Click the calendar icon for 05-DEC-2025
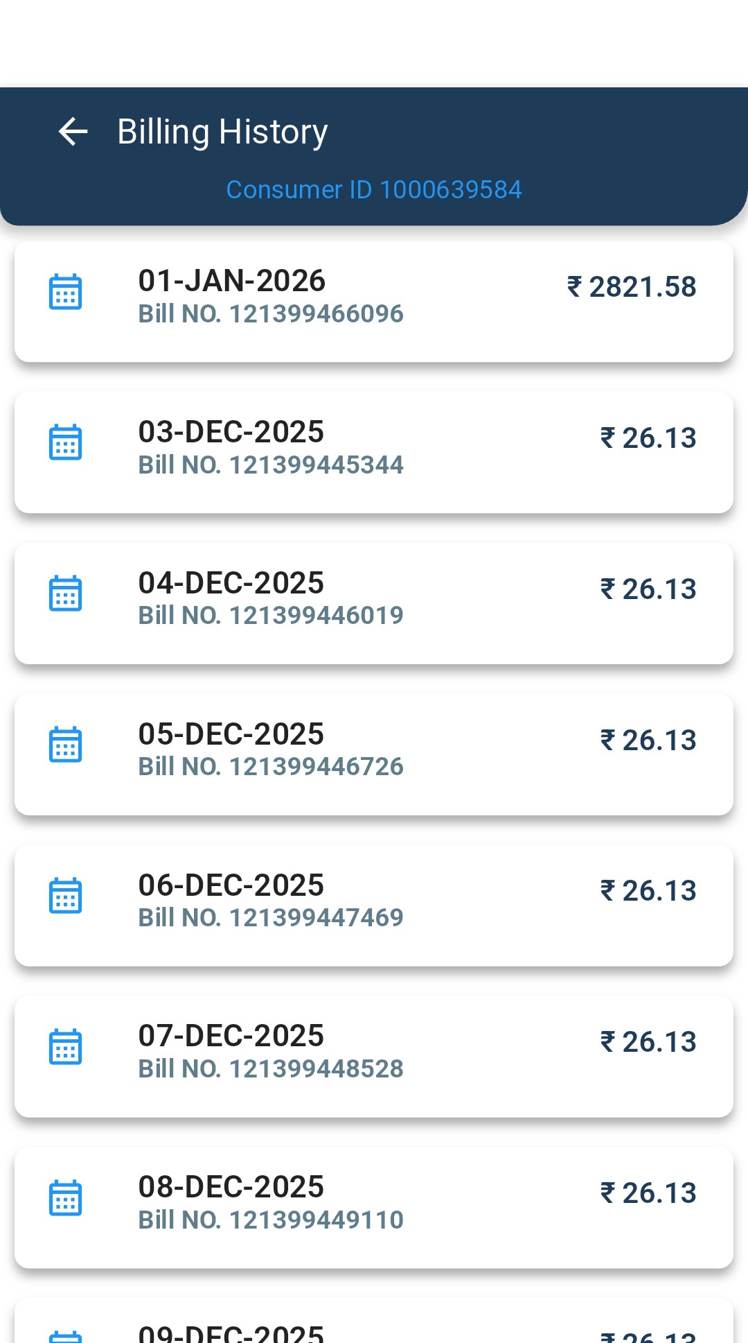 [66, 745]
